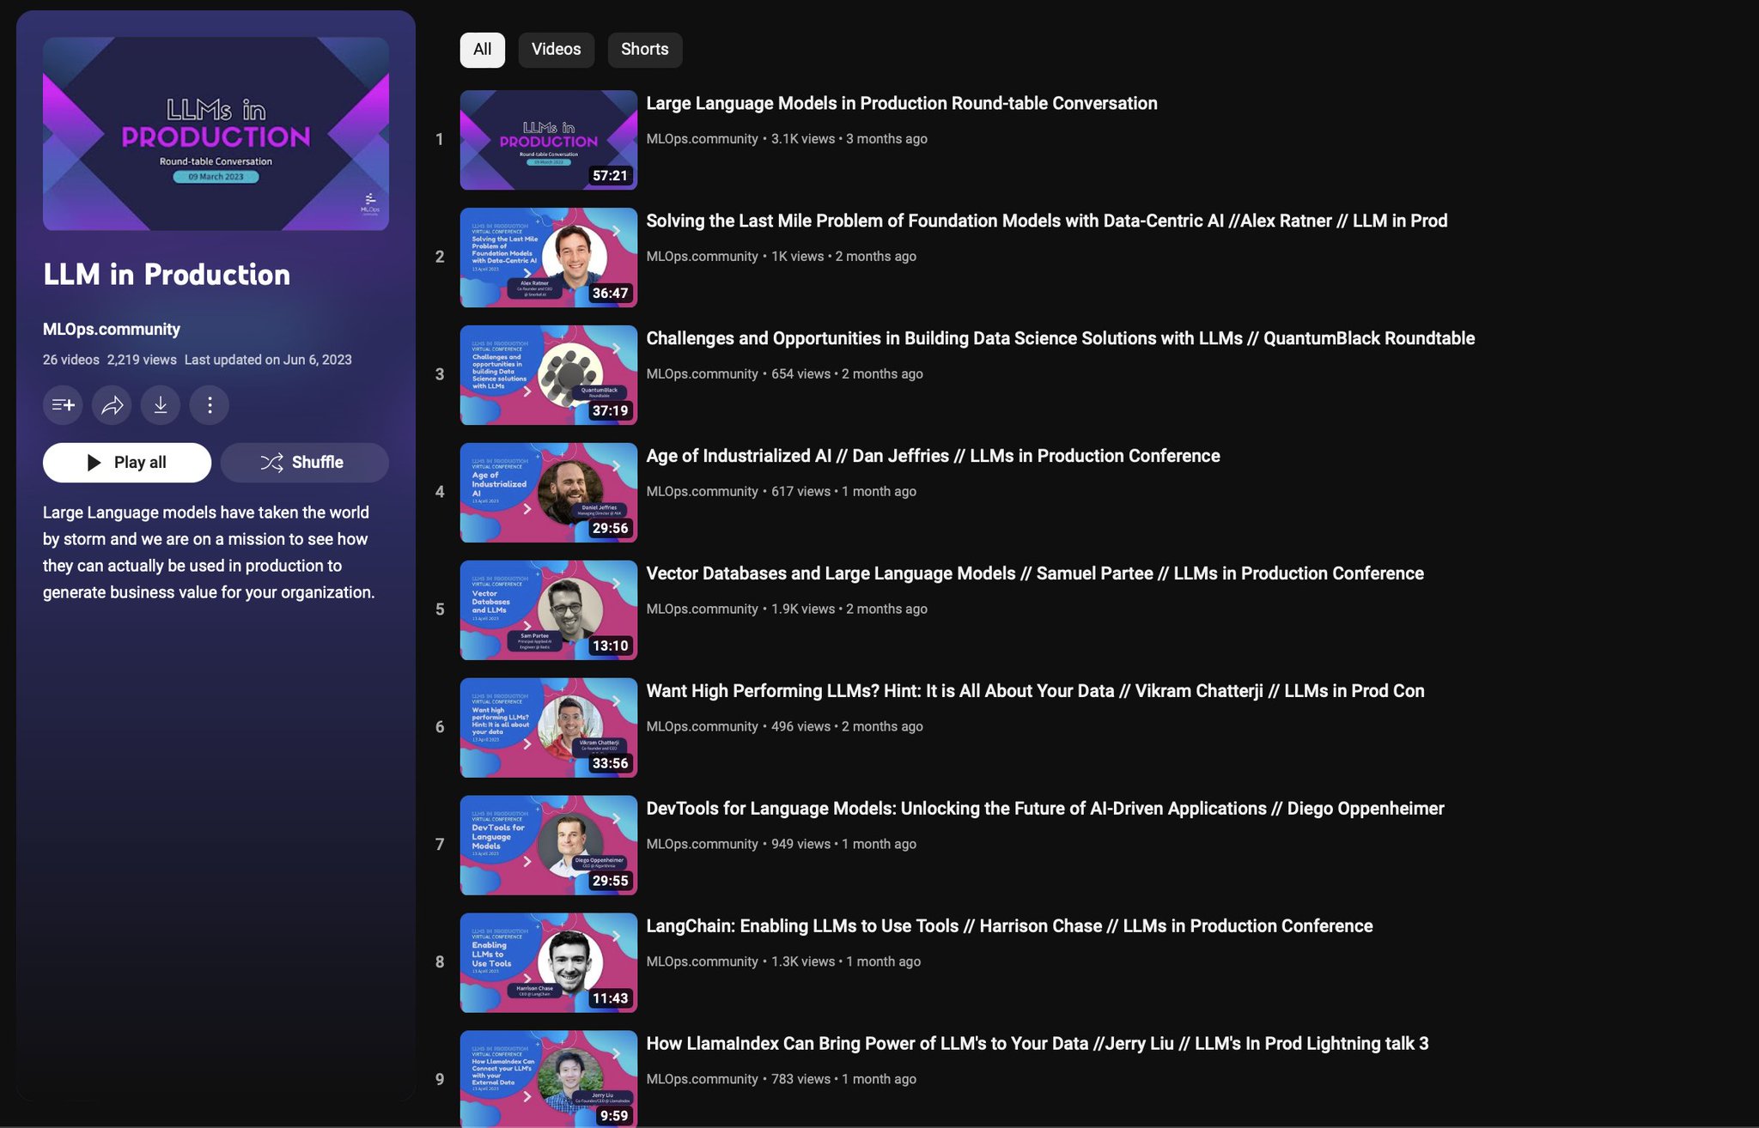
Task: Click title 'Large Language Models in Production Round-table Conversation'
Action: click(x=902, y=104)
